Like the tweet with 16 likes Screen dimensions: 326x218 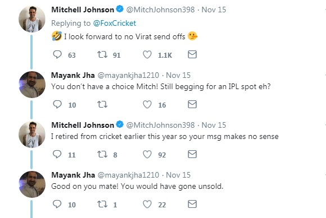click(147, 104)
